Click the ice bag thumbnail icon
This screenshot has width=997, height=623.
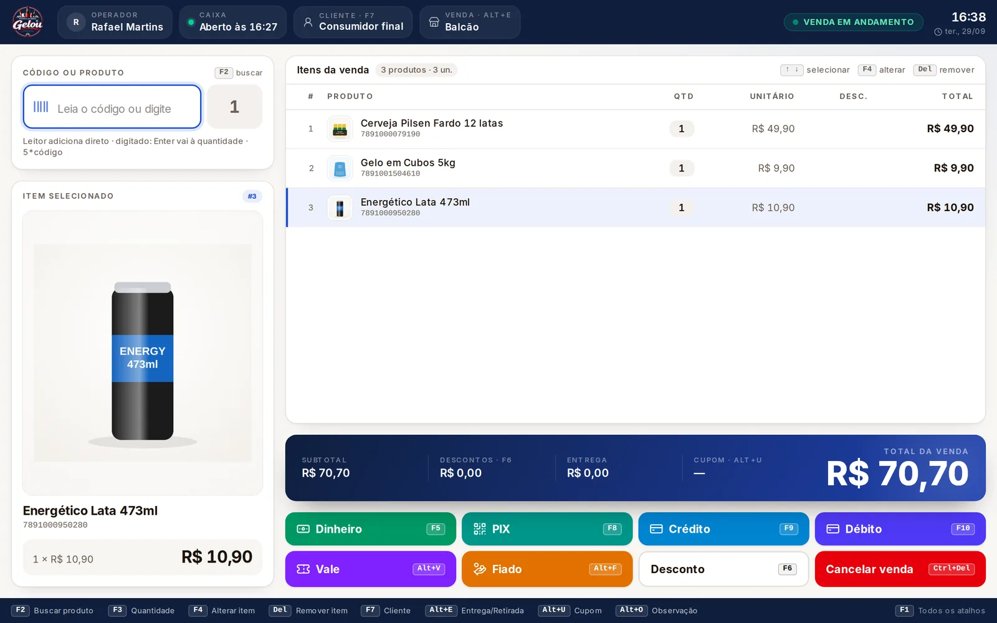tap(340, 168)
